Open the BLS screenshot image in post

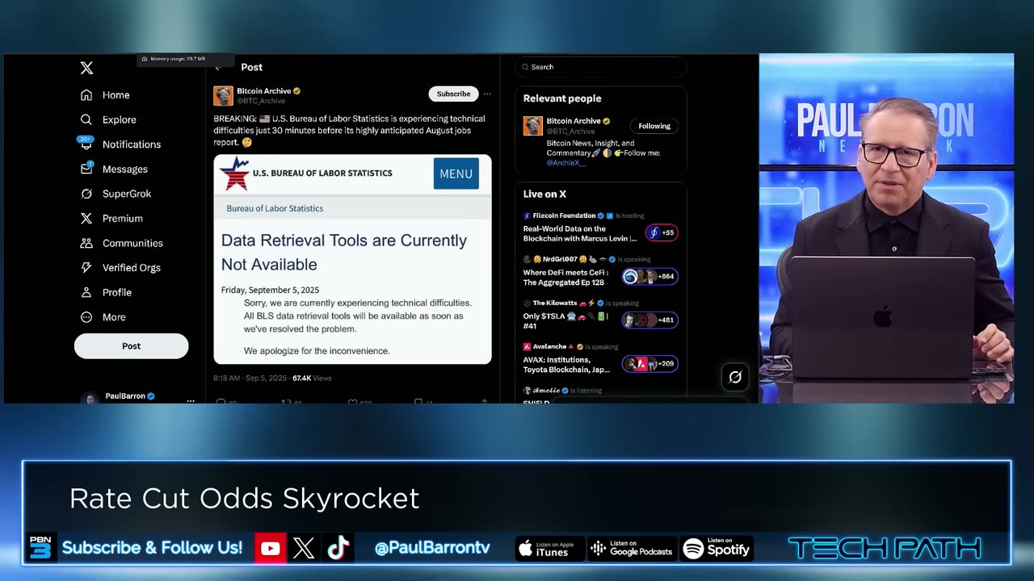pyautogui.click(x=352, y=259)
